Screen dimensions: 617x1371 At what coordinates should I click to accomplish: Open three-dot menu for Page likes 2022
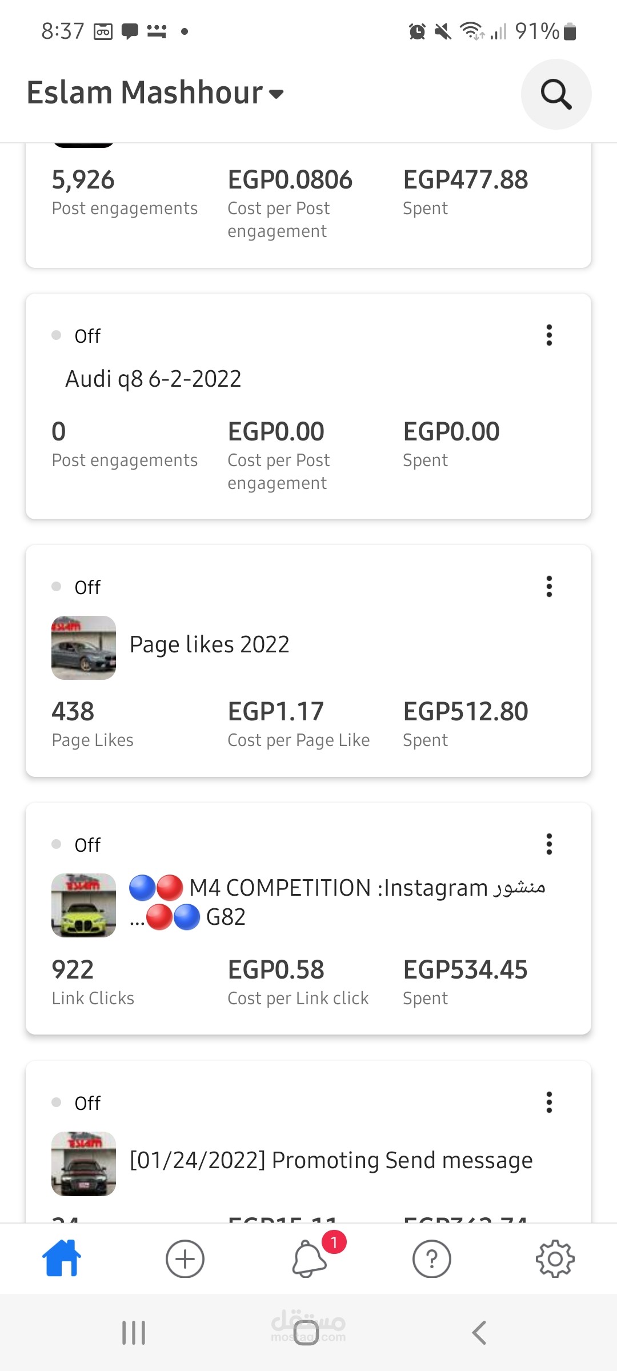coord(549,587)
